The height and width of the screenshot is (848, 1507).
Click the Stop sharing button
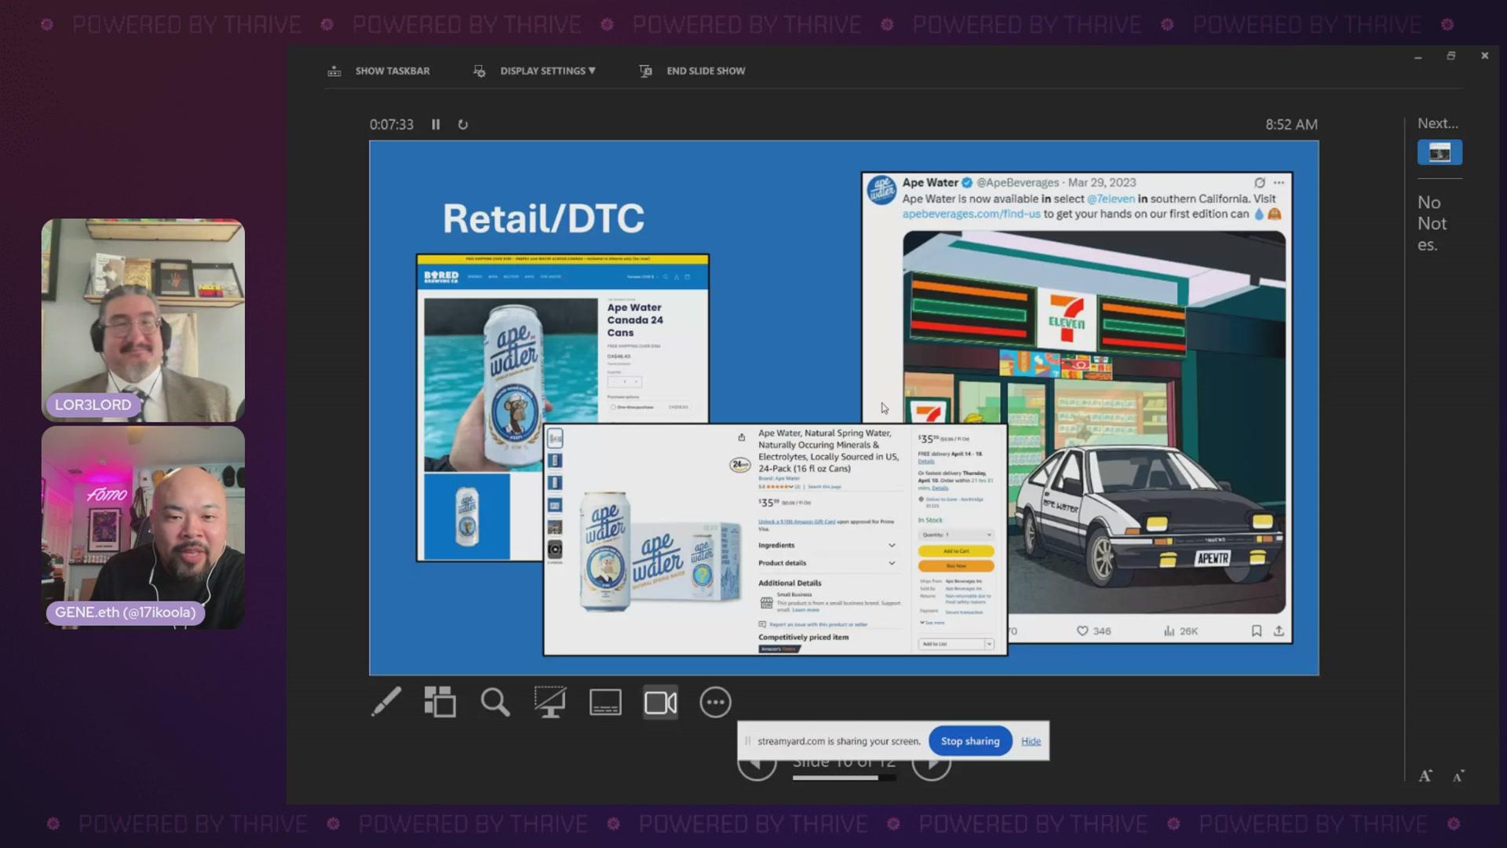pyautogui.click(x=970, y=740)
